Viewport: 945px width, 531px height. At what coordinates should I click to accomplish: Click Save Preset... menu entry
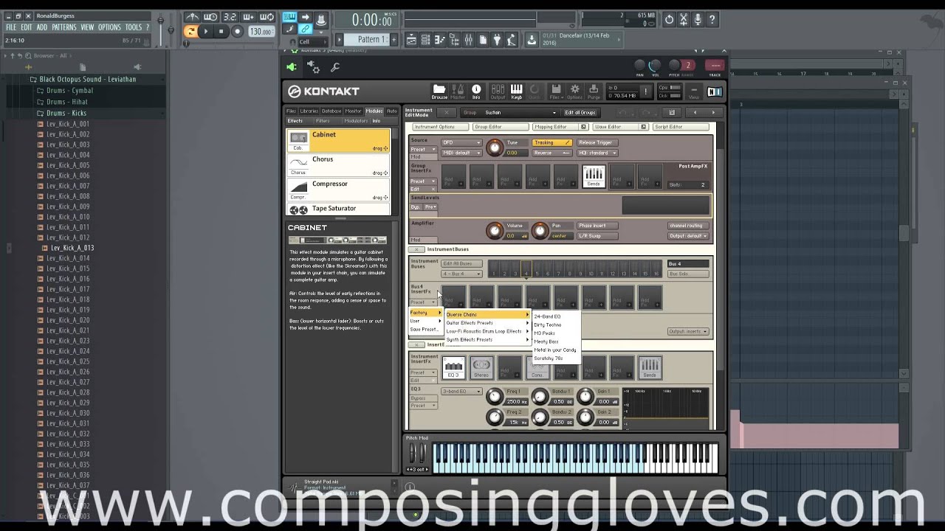point(425,329)
